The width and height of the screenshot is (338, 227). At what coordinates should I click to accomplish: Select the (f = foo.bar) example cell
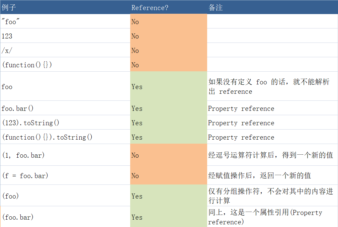point(65,175)
